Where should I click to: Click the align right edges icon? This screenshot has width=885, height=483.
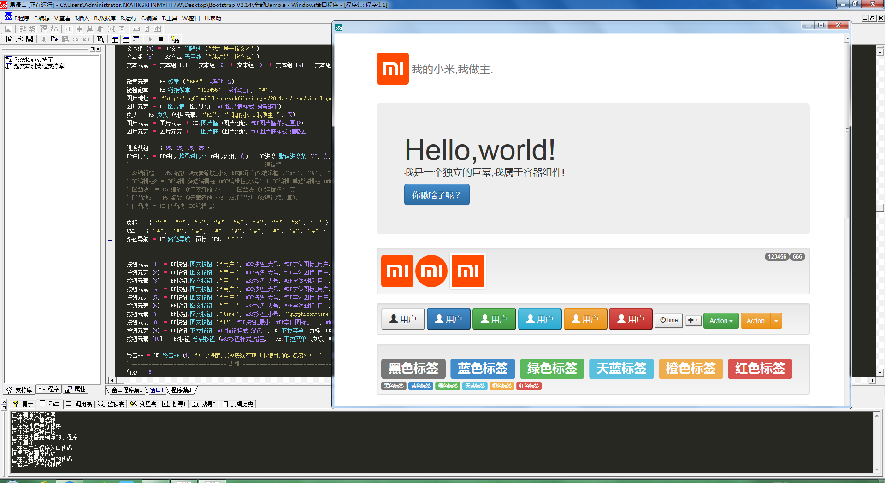click(33, 29)
